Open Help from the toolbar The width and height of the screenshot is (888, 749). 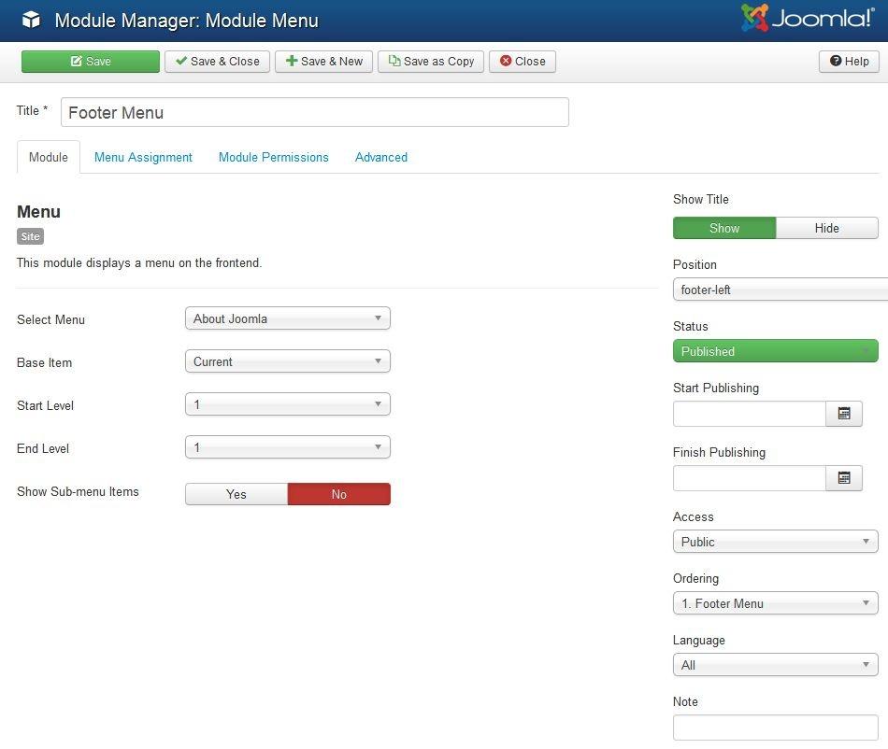[x=849, y=62]
